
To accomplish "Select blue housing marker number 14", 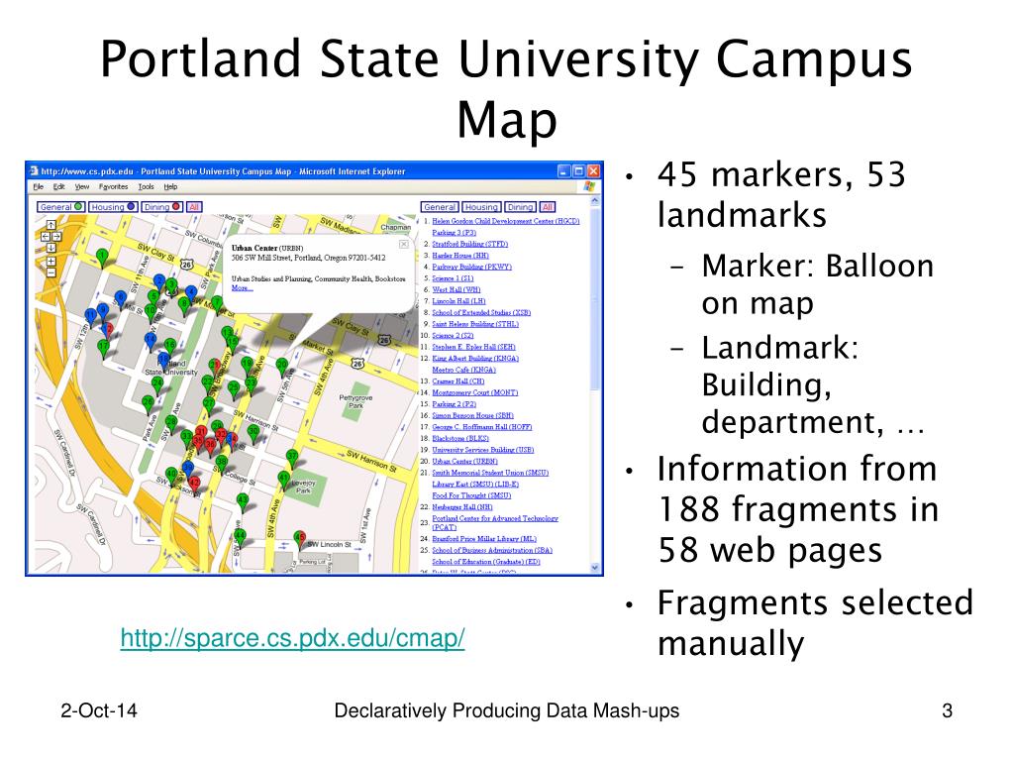I will point(151,342).
